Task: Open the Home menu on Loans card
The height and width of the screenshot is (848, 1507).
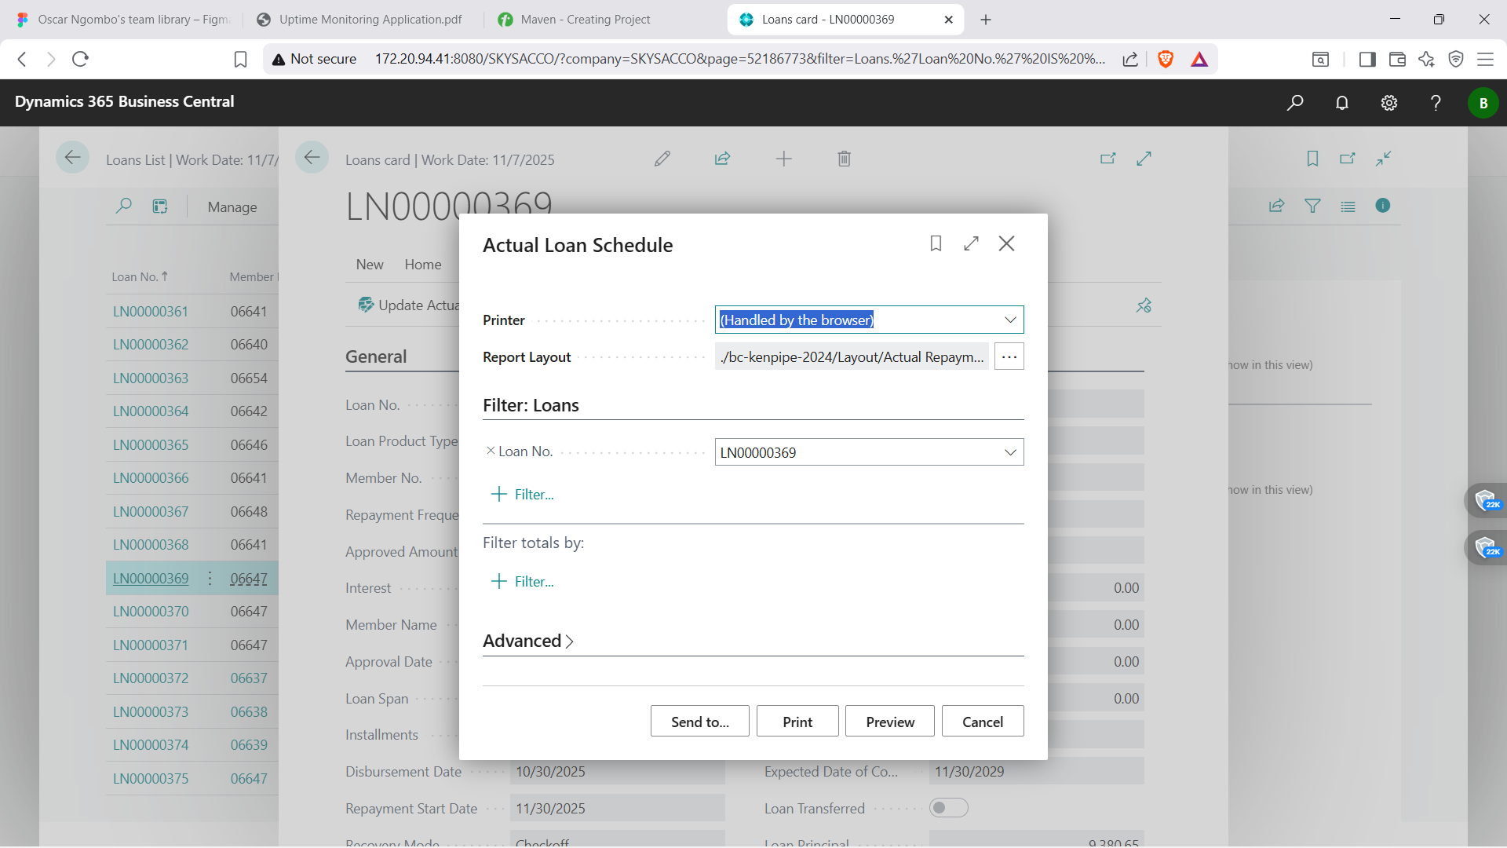Action: pyautogui.click(x=422, y=265)
